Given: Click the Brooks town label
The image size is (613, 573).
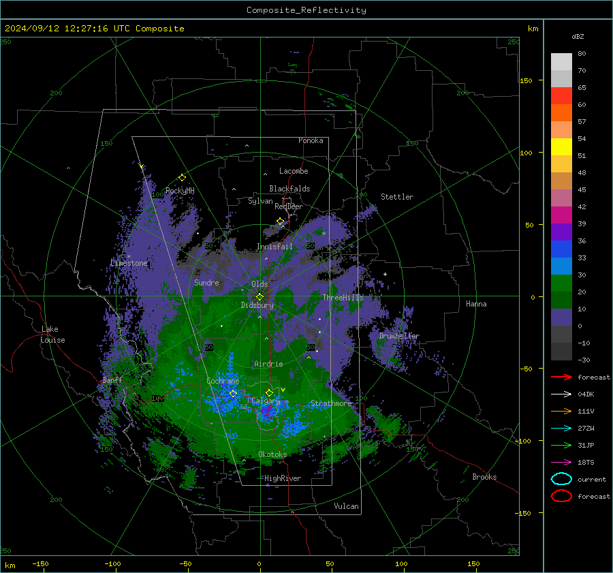Looking at the screenshot, I should pos(484,477).
